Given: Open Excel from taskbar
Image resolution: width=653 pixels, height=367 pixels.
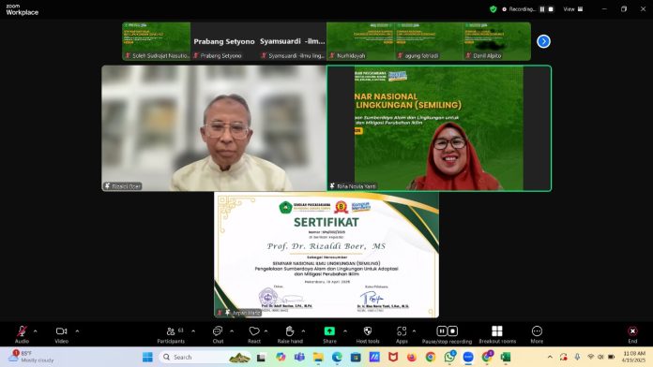Looking at the screenshot, I should coord(506,357).
